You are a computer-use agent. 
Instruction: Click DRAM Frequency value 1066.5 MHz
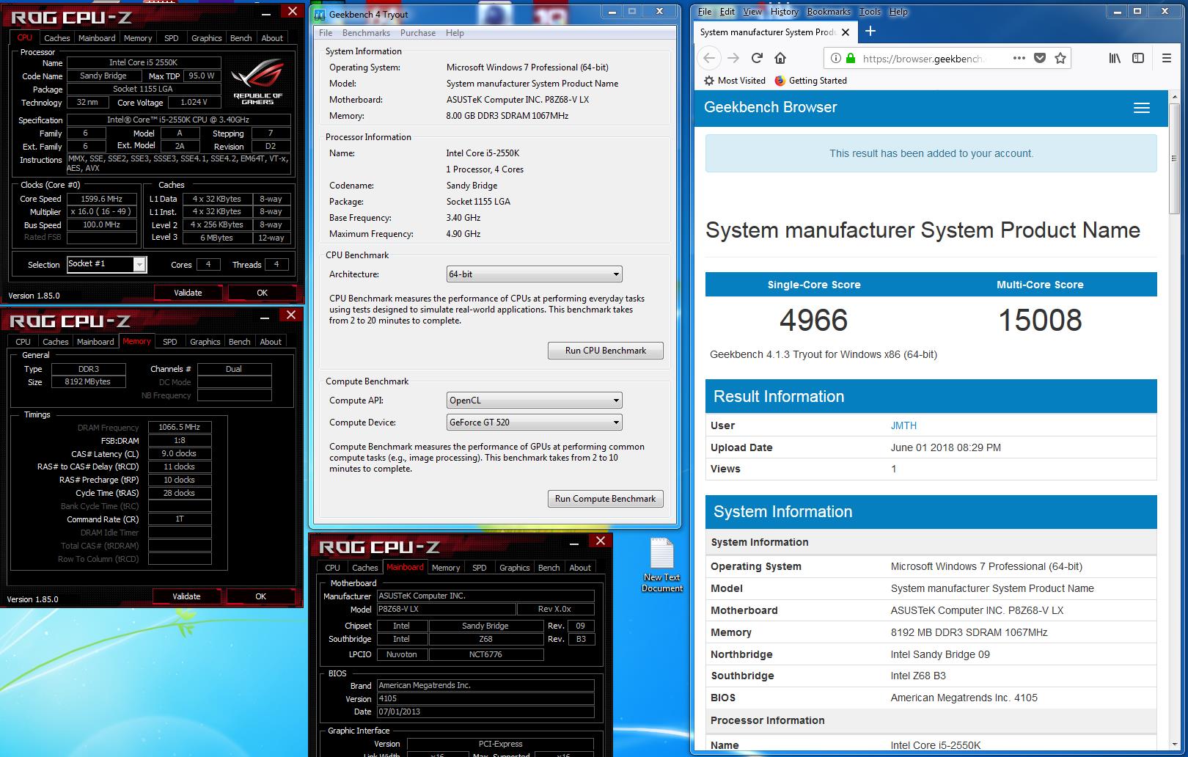click(180, 427)
